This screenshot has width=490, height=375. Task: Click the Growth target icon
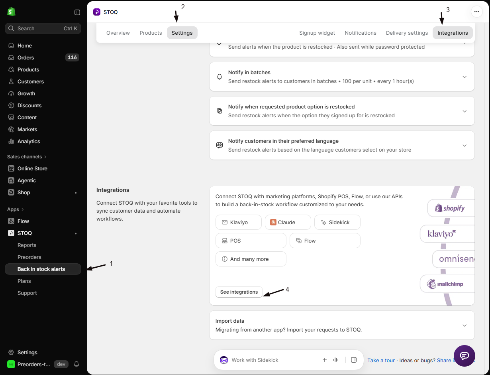point(11,93)
